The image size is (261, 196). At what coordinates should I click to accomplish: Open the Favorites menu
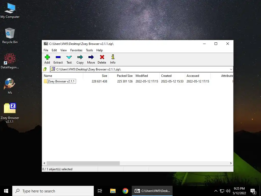click(x=76, y=50)
